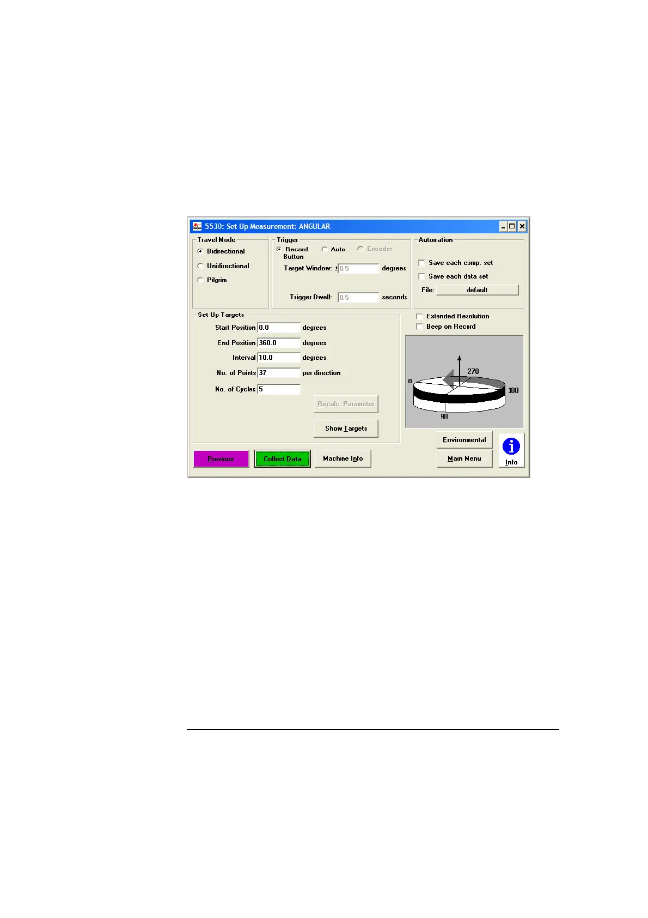Click Recalc. Parameter button
Image resolution: width=648 pixels, height=918 pixels.
pos(346,404)
